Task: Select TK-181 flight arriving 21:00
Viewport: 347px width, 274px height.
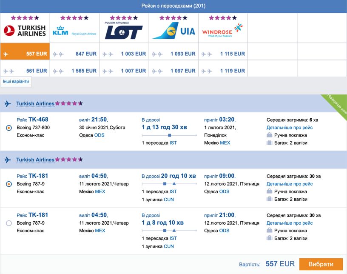Action: (9, 223)
